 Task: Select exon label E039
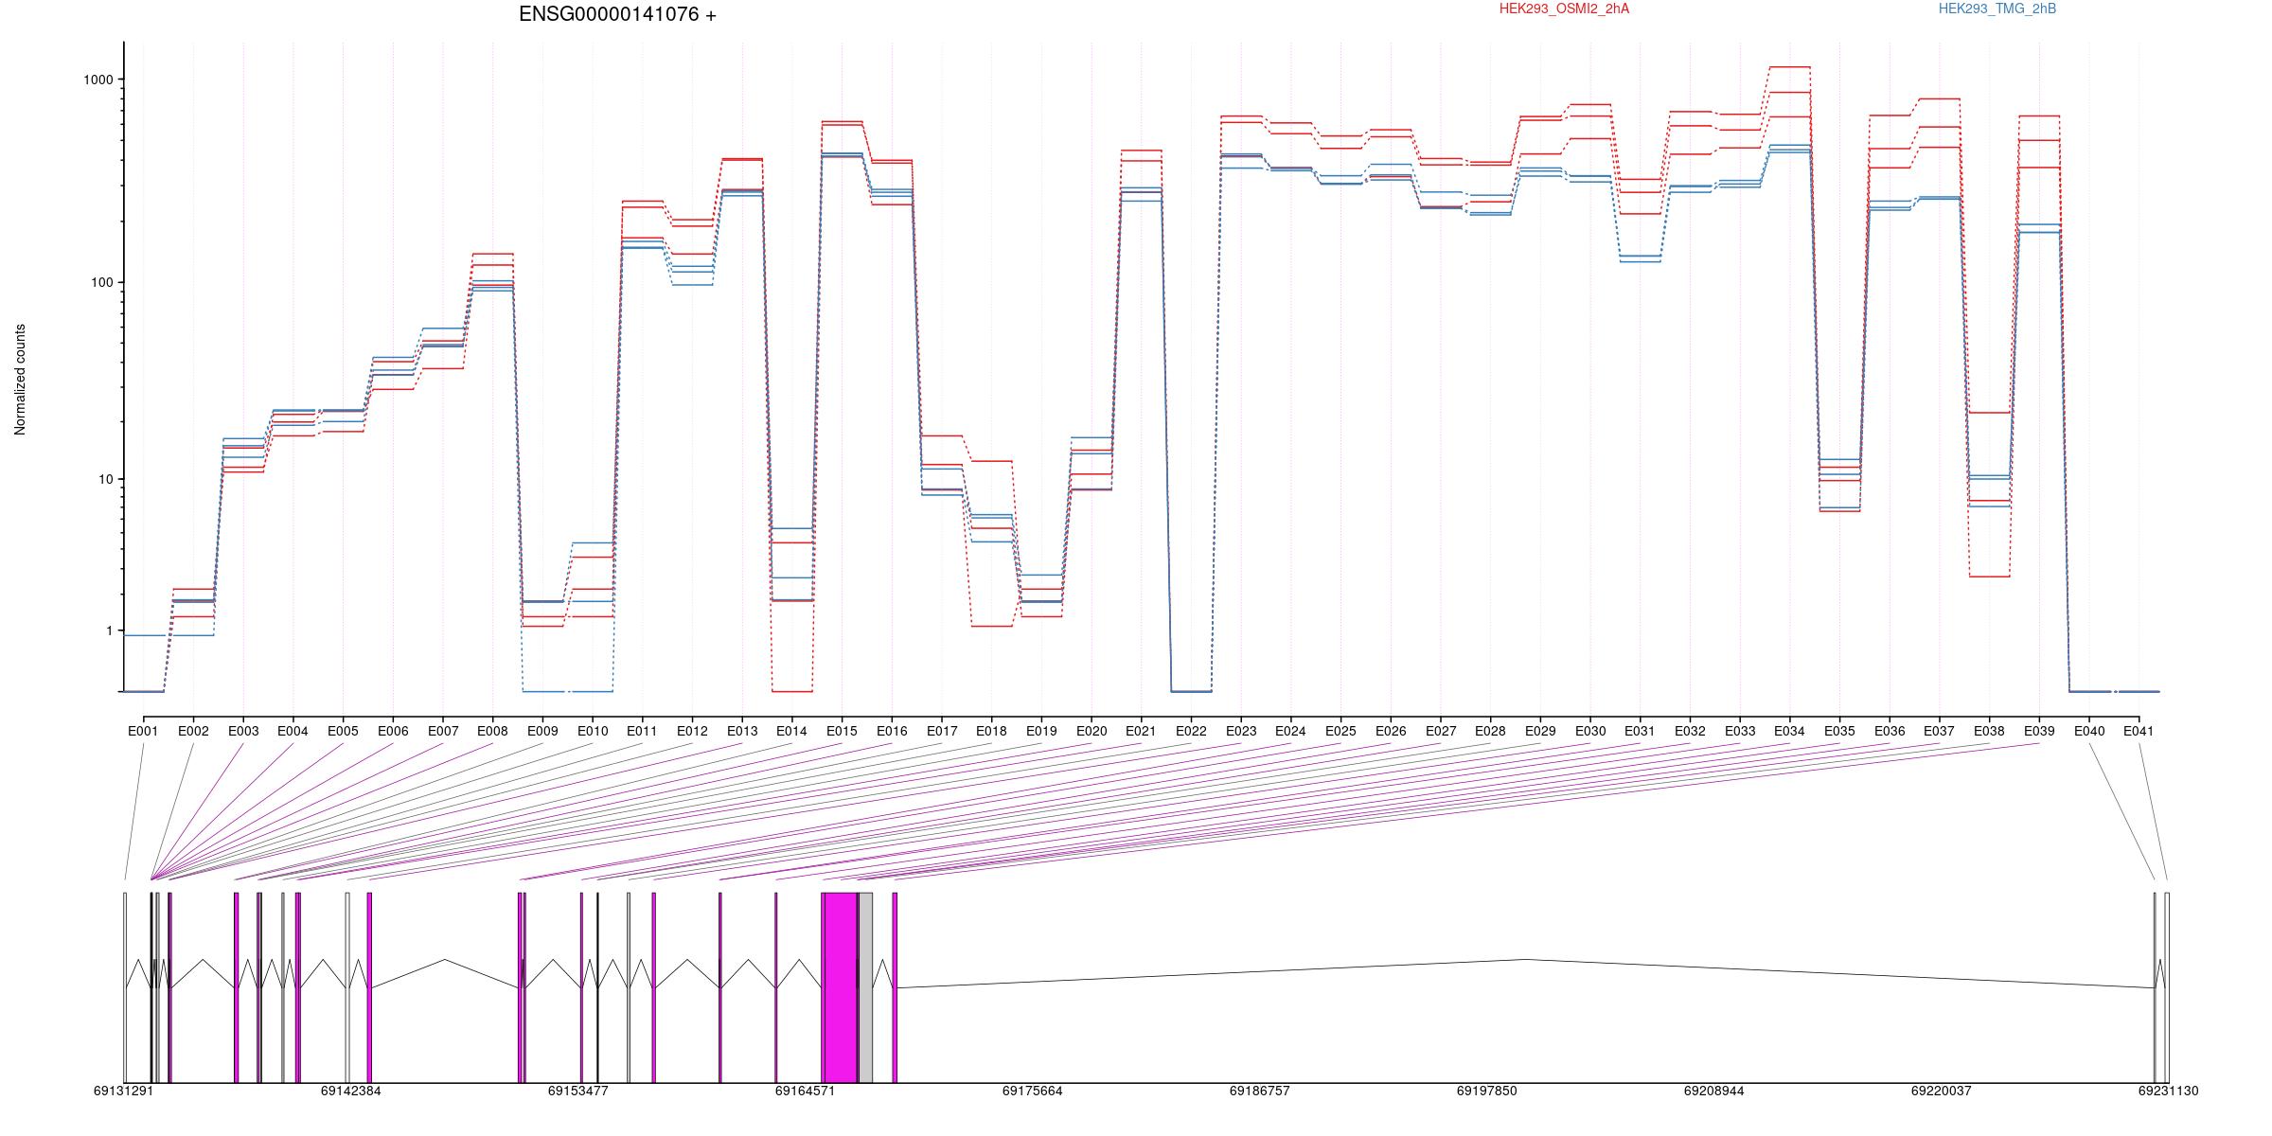pyautogui.click(x=2039, y=731)
